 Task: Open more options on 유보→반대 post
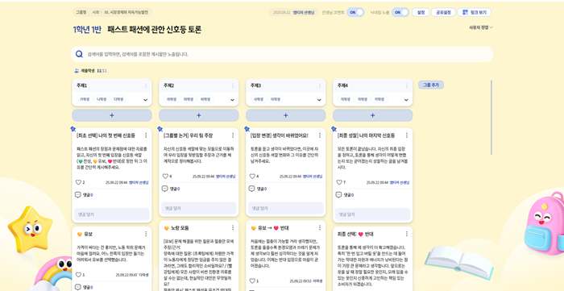click(x=320, y=227)
